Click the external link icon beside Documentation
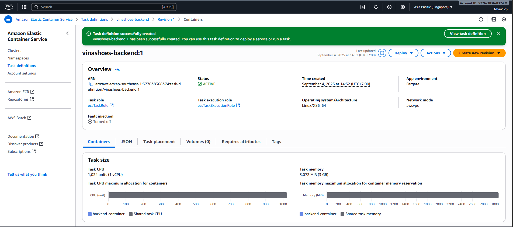Viewport: 513px width, 227px height. point(37,136)
